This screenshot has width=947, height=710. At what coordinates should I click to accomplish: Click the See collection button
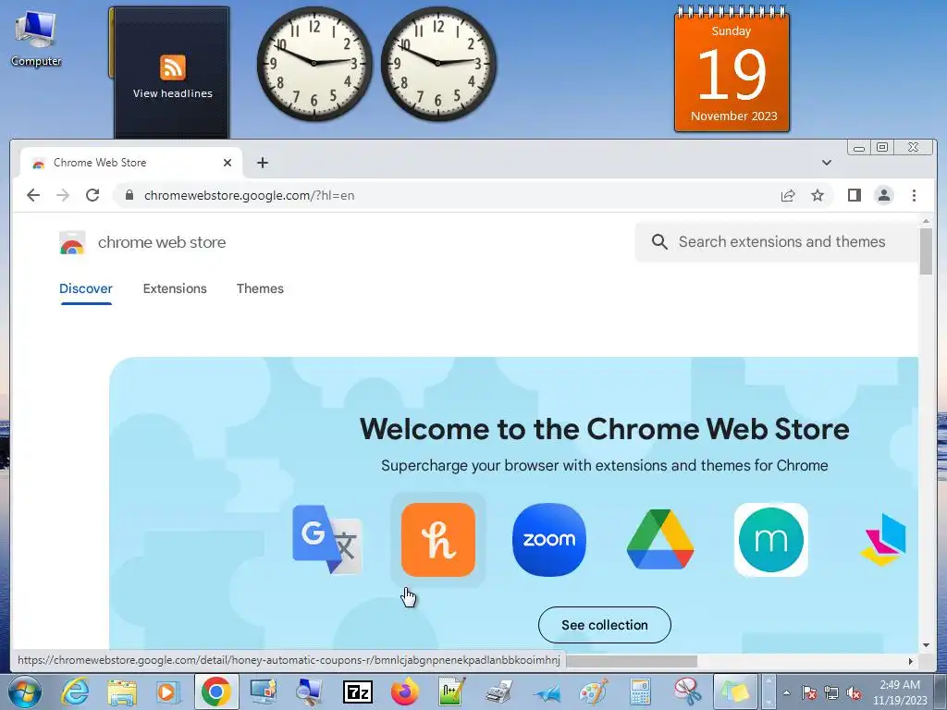[605, 625]
